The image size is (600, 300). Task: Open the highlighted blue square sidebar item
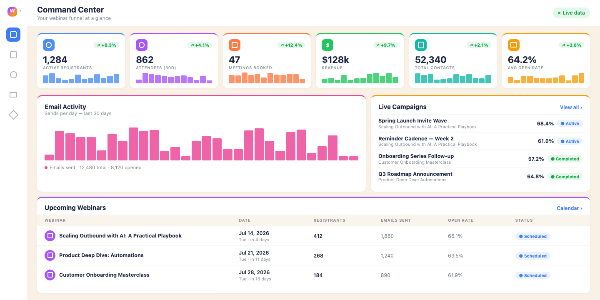[x=13, y=35]
